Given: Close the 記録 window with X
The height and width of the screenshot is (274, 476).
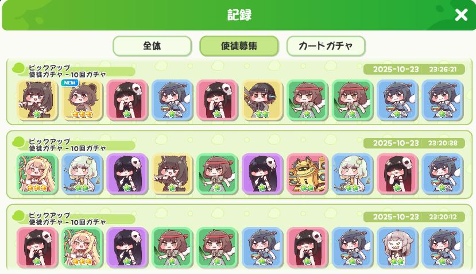Looking at the screenshot, I should pyautogui.click(x=461, y=14).
